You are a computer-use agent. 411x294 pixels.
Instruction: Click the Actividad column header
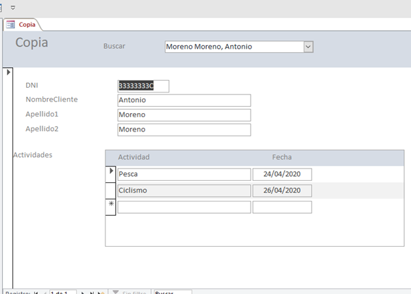[x=134, y=157]
